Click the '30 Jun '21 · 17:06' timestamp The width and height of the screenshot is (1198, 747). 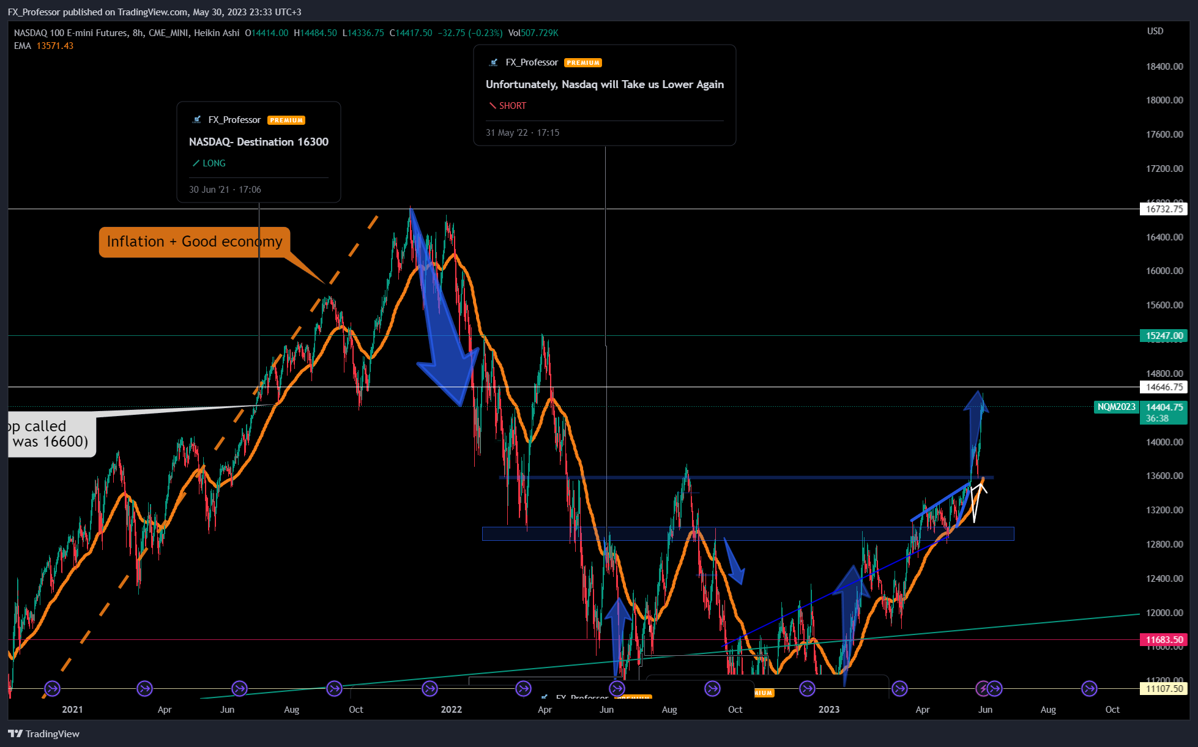[x=225, y=190]
